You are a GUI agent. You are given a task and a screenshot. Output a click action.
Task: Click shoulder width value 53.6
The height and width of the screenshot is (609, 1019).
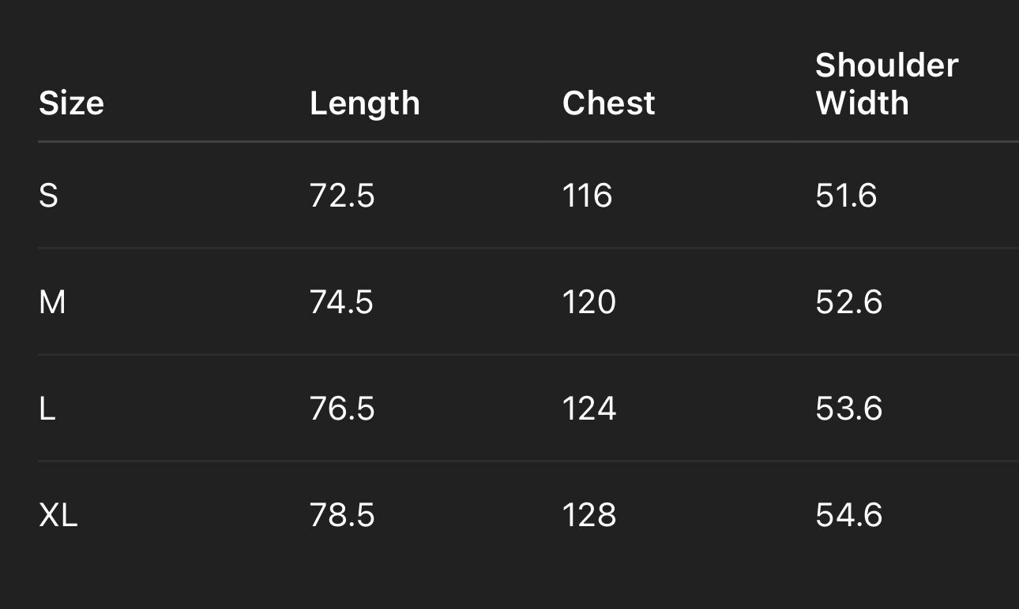tap(848, 409)
